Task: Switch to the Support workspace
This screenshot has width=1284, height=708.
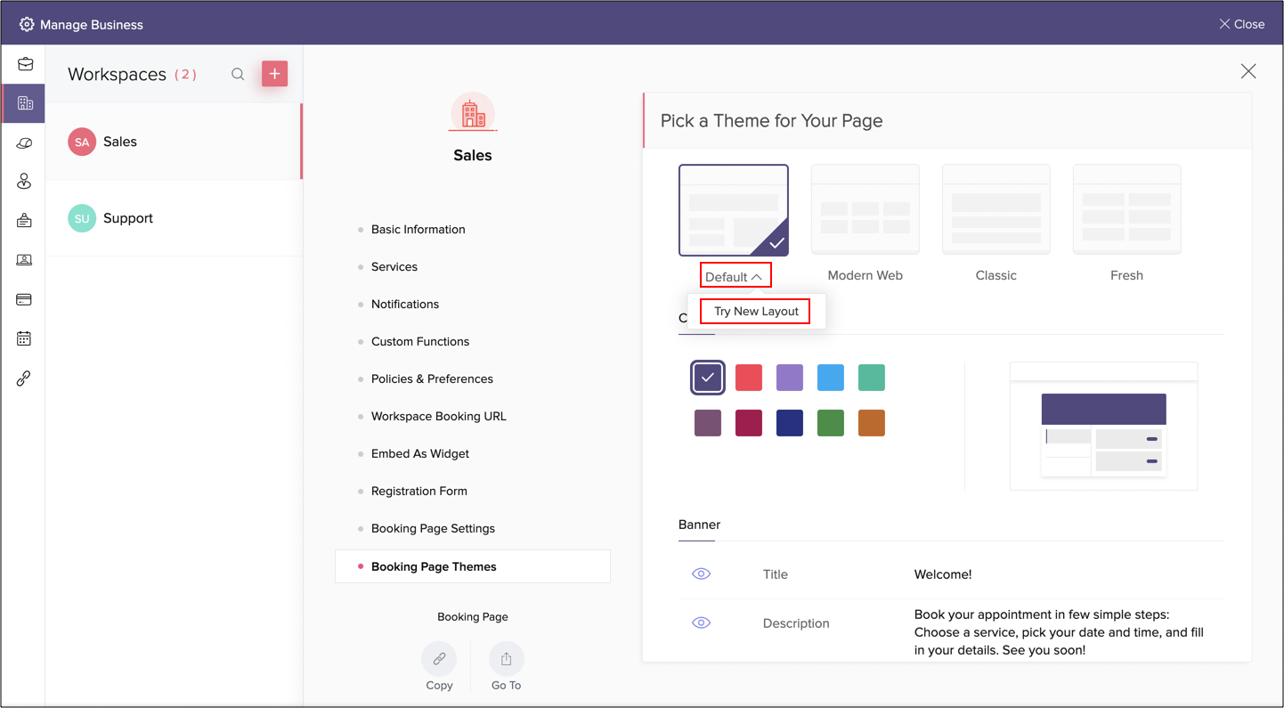Action: [x=127, y=217]
